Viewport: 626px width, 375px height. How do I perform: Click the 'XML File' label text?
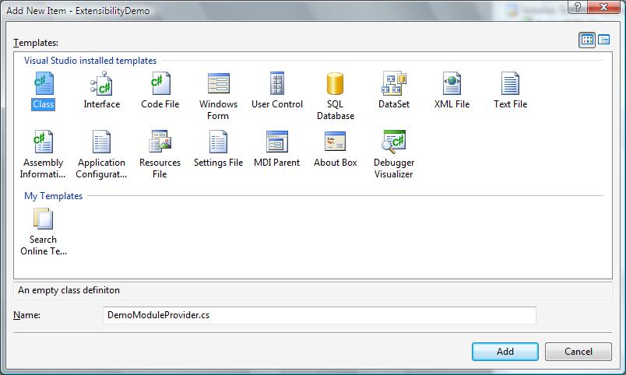coord(452,104)
